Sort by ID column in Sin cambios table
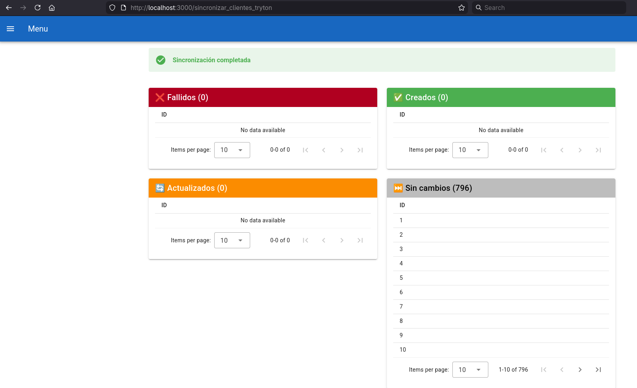Viewport: 637px width, 388px height. pos(402,205)
